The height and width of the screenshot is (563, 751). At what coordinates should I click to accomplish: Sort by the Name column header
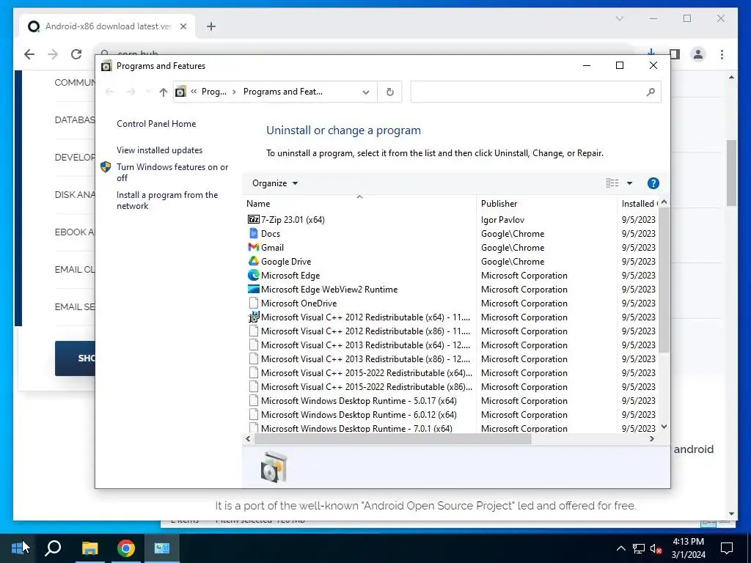click(359, 203)
